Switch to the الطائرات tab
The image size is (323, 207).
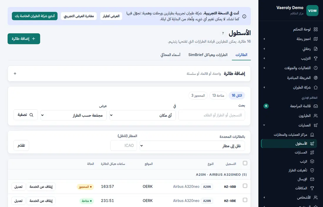[x=241, y=55]
